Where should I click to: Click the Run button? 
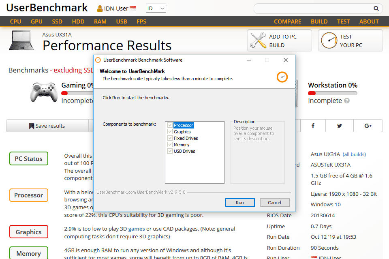pyautogui.click(x=240, y=202)
